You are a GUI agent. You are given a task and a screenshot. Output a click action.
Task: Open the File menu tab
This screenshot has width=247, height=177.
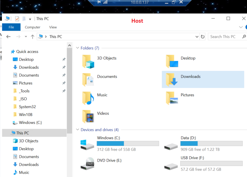pos(11,27)
